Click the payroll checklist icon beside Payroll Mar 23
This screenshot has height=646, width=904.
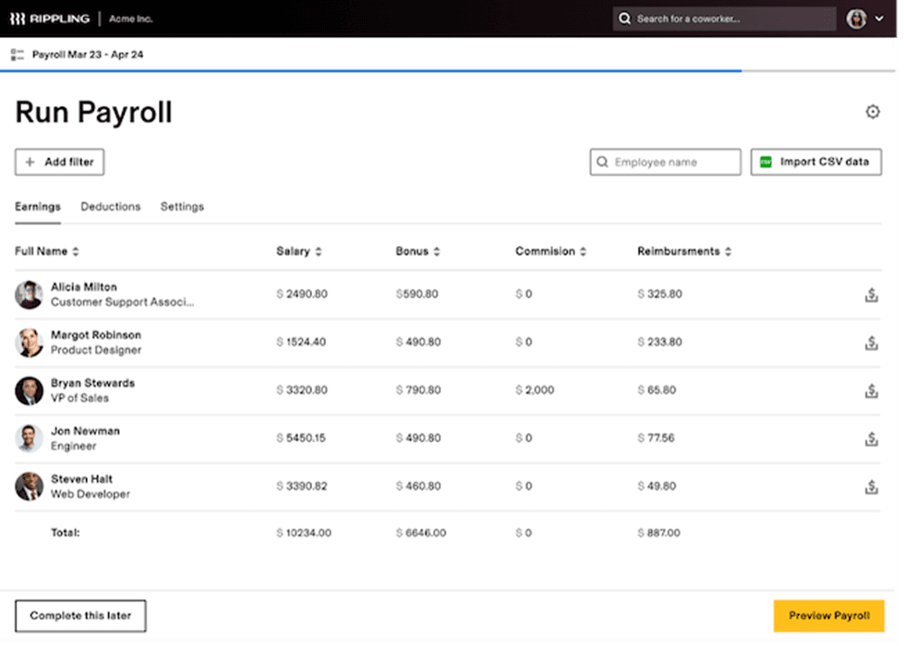16,54
